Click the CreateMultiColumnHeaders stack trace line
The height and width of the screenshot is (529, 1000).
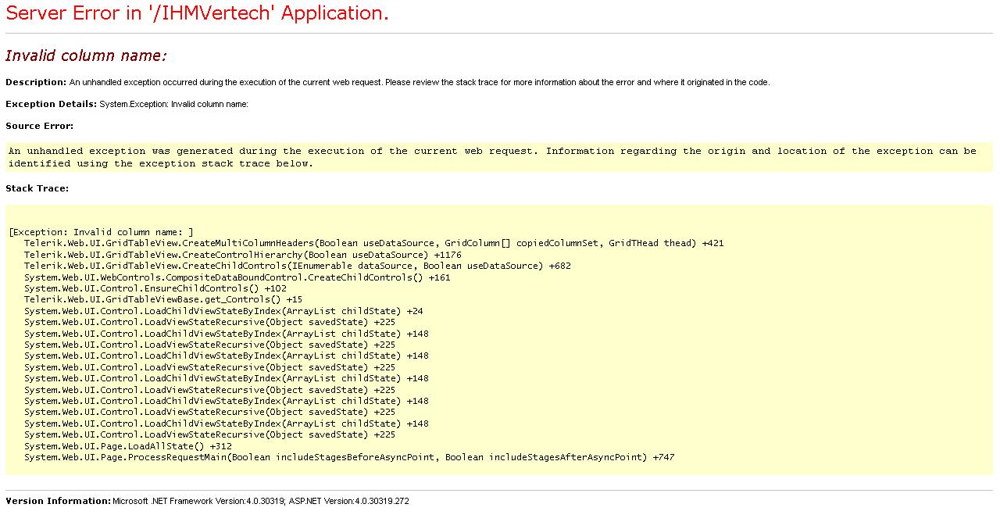click(x=373, y=243)
